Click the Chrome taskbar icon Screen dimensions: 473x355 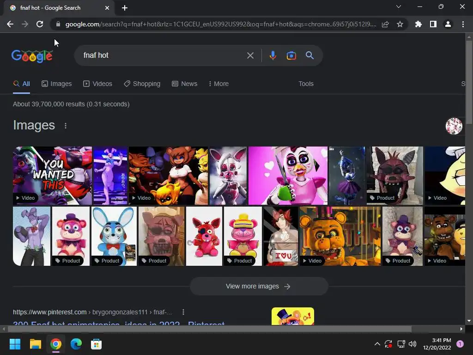click(x=56, y=344)
